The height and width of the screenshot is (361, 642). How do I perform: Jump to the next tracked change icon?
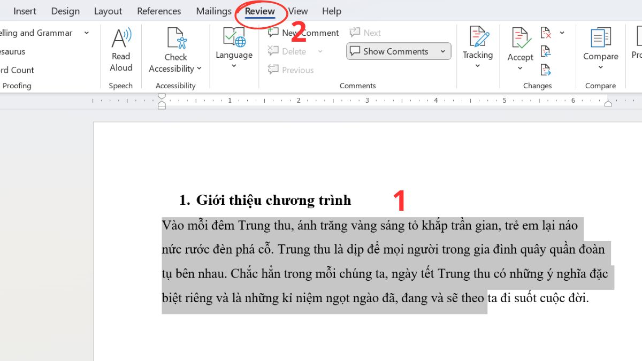click(546, 70)
